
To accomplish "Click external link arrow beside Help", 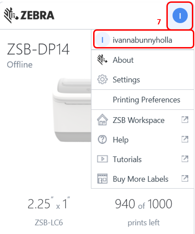I will click(185, 139).
